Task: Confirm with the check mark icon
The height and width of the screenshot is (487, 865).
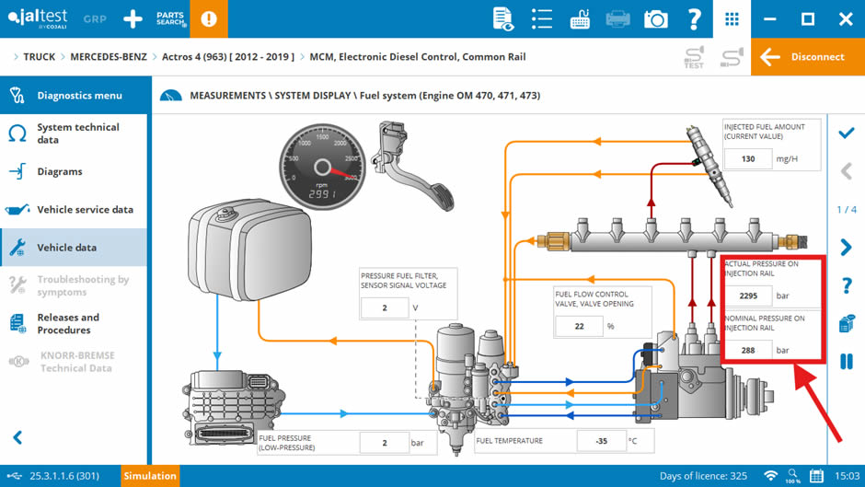Action: (x=847, y=133)
